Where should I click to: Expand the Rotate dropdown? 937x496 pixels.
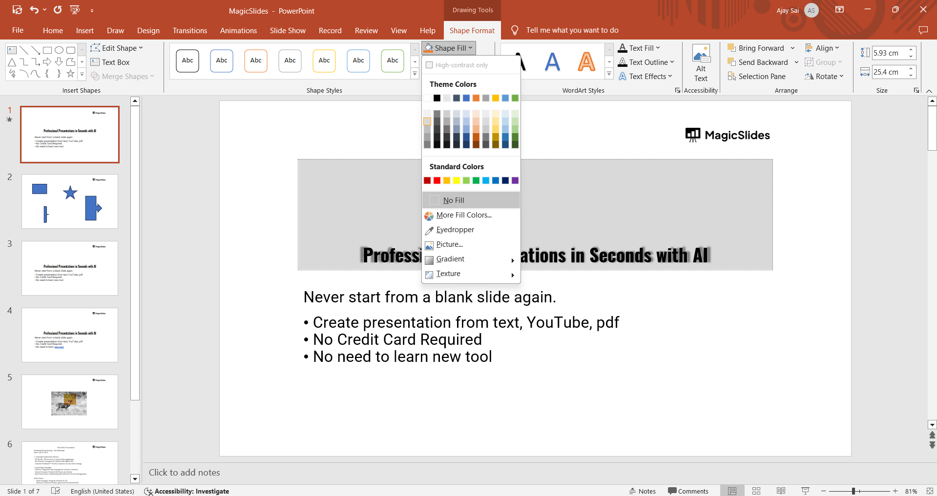coord(824,76)
